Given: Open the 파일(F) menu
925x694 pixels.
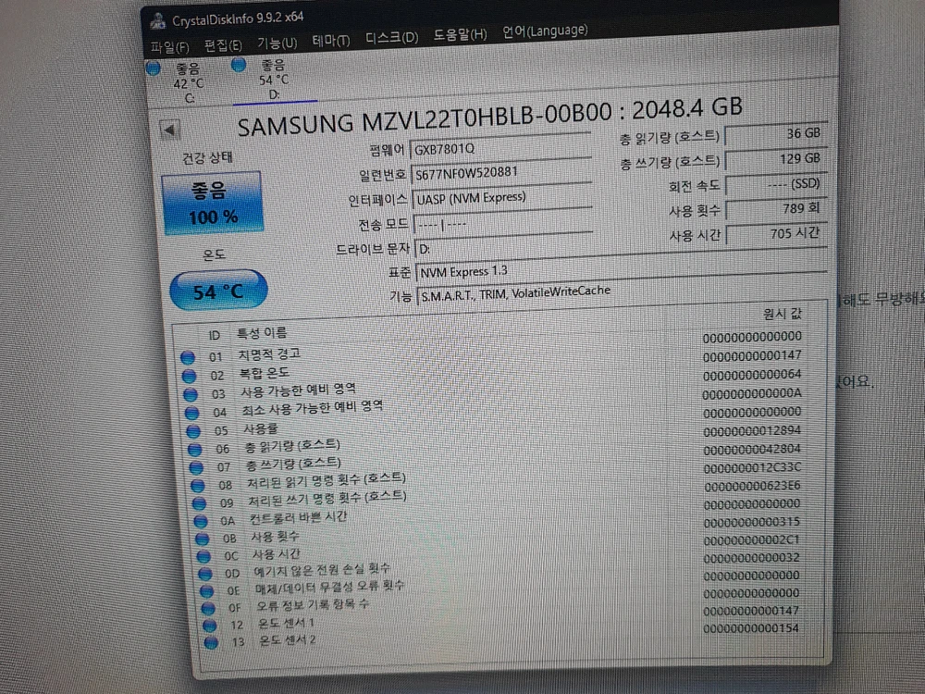Looking at the screenshot, I should [169, 47].
